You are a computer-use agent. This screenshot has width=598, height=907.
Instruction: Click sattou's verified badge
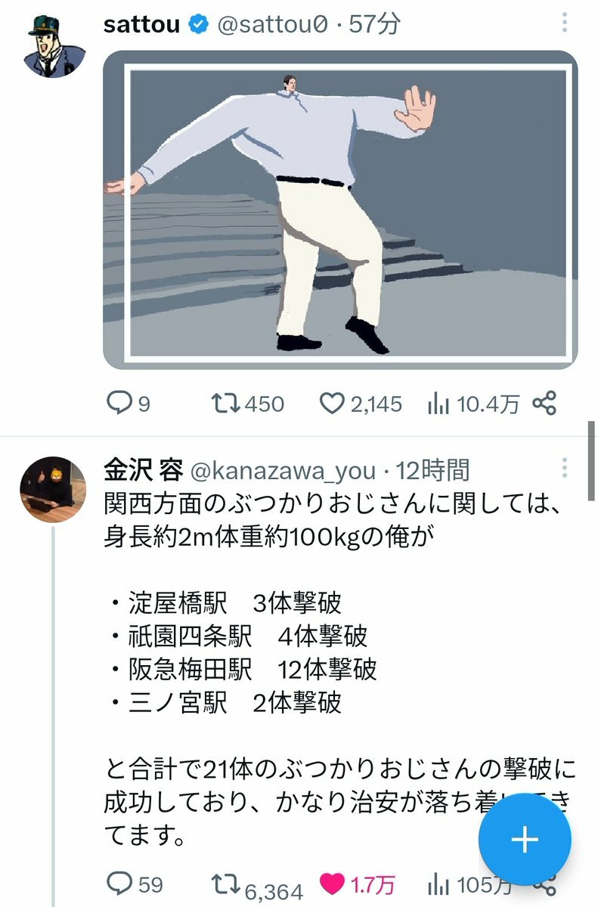(198, 24)
